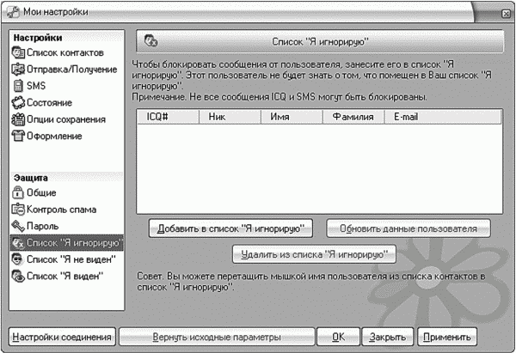The width and height of the screenshot is (516, 353).
Task: Click the Ник column header
Action: (230, 114)
